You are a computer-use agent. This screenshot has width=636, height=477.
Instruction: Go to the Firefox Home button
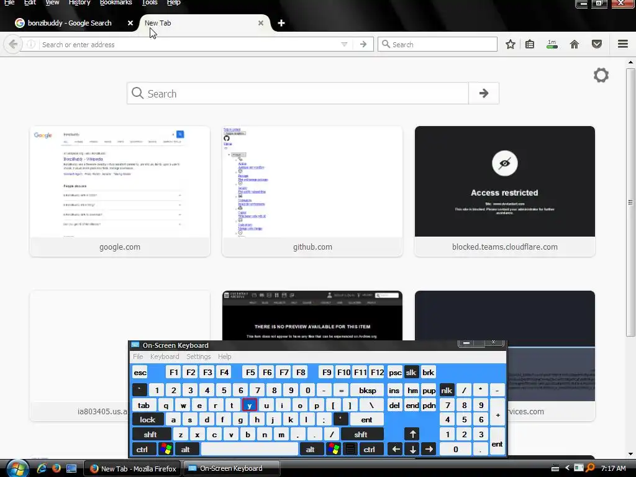(x=575, y=44)
